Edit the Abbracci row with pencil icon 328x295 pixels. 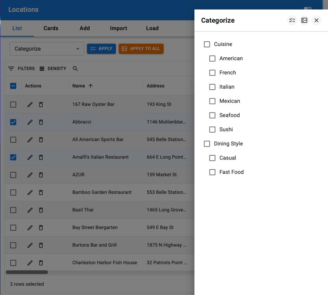(x=30, y=122)
